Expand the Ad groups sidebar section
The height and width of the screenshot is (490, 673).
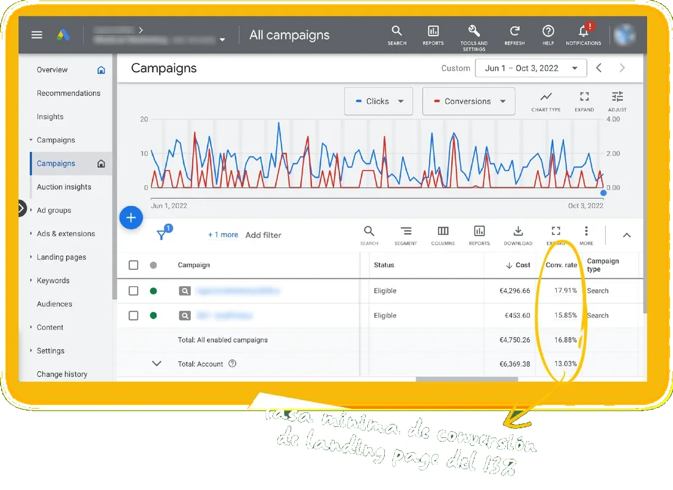click(31, 210)
